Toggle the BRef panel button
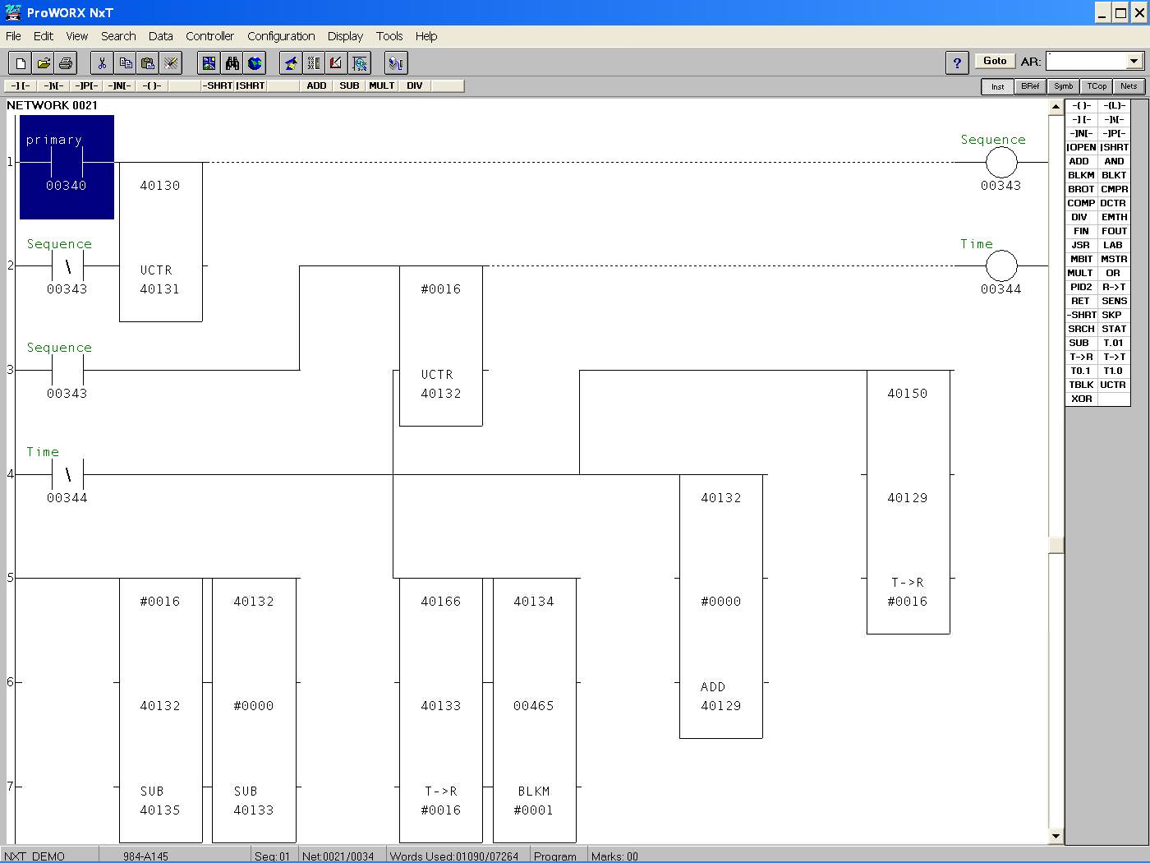The height and width of the screenshot is (863, 1150). [1030, 86]
